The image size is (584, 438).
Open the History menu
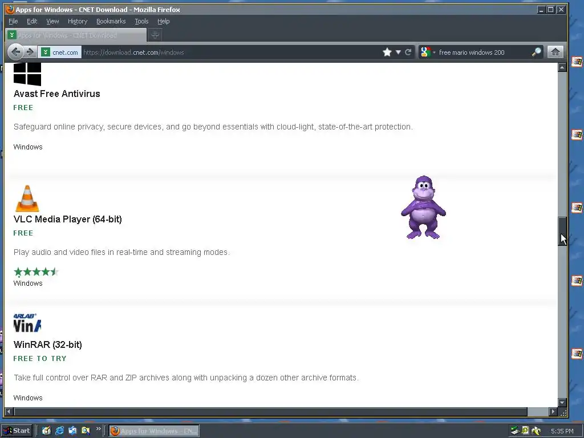(x=78, y=21)
